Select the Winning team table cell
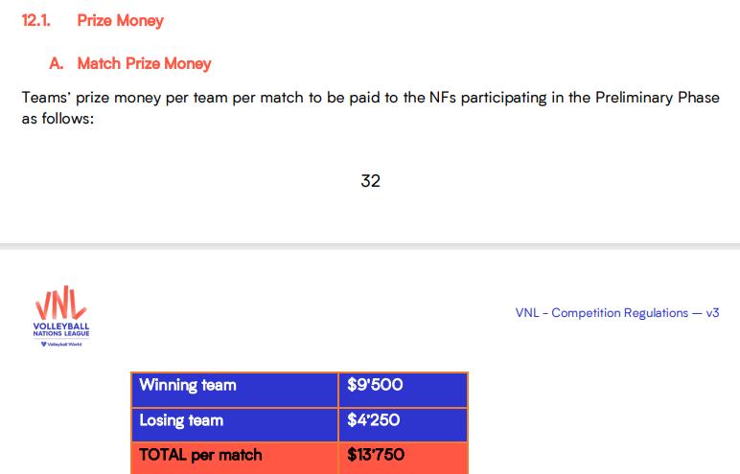Image resolution: width=740 pixels, height=474 pixels. 235,390
